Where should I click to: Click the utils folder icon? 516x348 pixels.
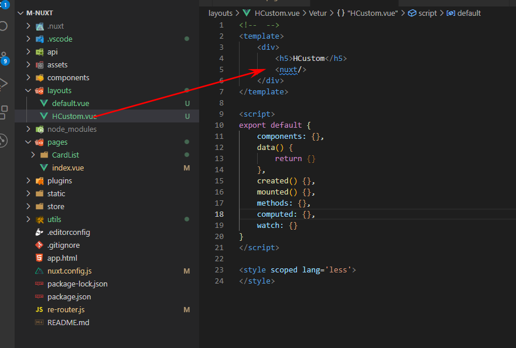[x=39, y=220]
